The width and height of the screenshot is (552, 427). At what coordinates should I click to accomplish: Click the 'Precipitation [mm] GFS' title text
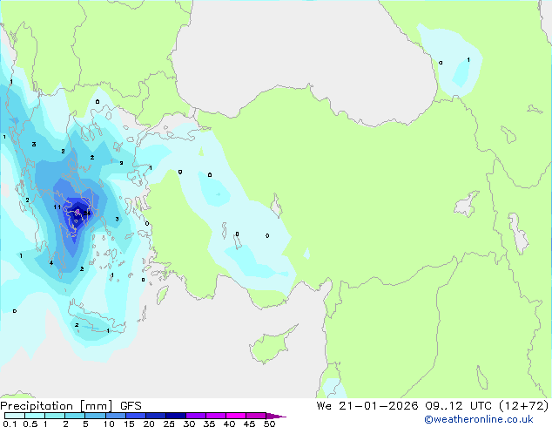point(71,406)
